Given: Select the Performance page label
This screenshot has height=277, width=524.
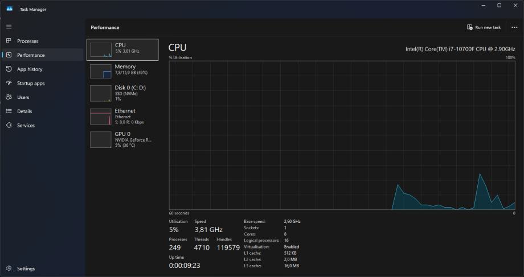Looking at the screenshot, I should pos(31,55).
